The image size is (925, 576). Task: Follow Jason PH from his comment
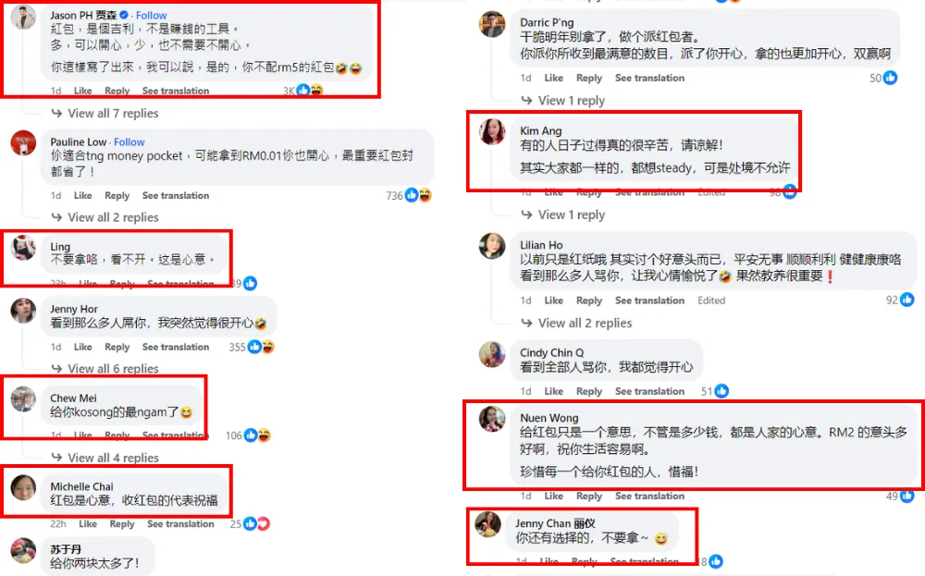pos(151,16)
